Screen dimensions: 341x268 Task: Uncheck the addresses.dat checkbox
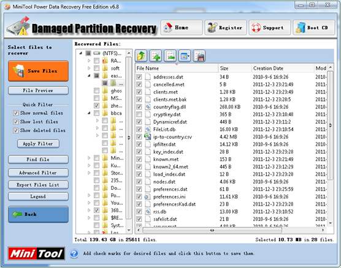[139, 77]
